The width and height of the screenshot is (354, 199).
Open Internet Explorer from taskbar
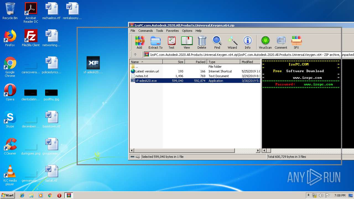coord(22,195)
